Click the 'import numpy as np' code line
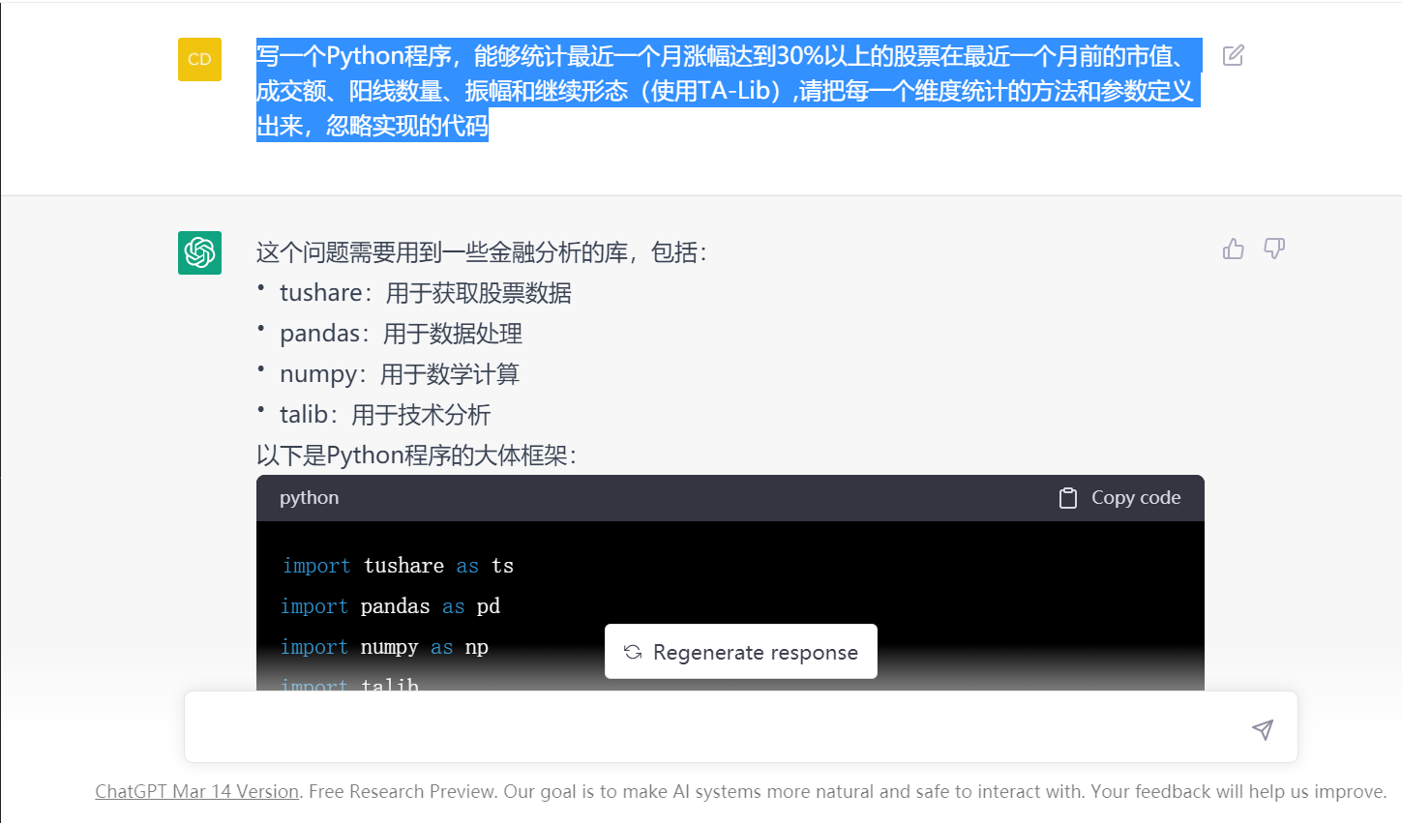1402x823 pixels. (385, 647)
